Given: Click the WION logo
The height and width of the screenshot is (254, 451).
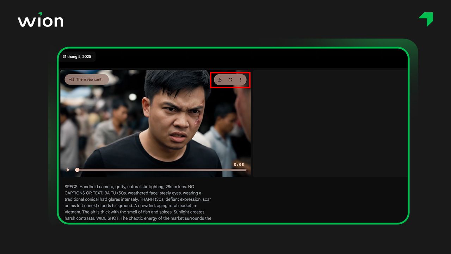Looking at the screenshot, I should click(40, 20).
